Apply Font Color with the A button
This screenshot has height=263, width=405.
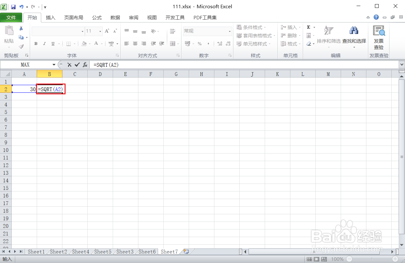coord(96,44)
